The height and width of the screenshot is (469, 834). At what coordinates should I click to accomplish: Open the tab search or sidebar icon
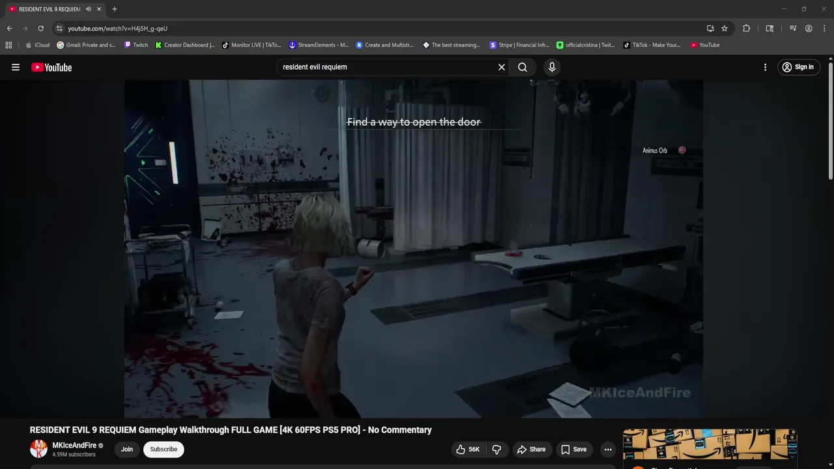[x=769, y=29]
